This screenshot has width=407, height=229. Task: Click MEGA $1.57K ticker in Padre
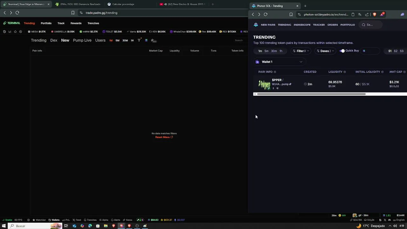pos(37,31)
